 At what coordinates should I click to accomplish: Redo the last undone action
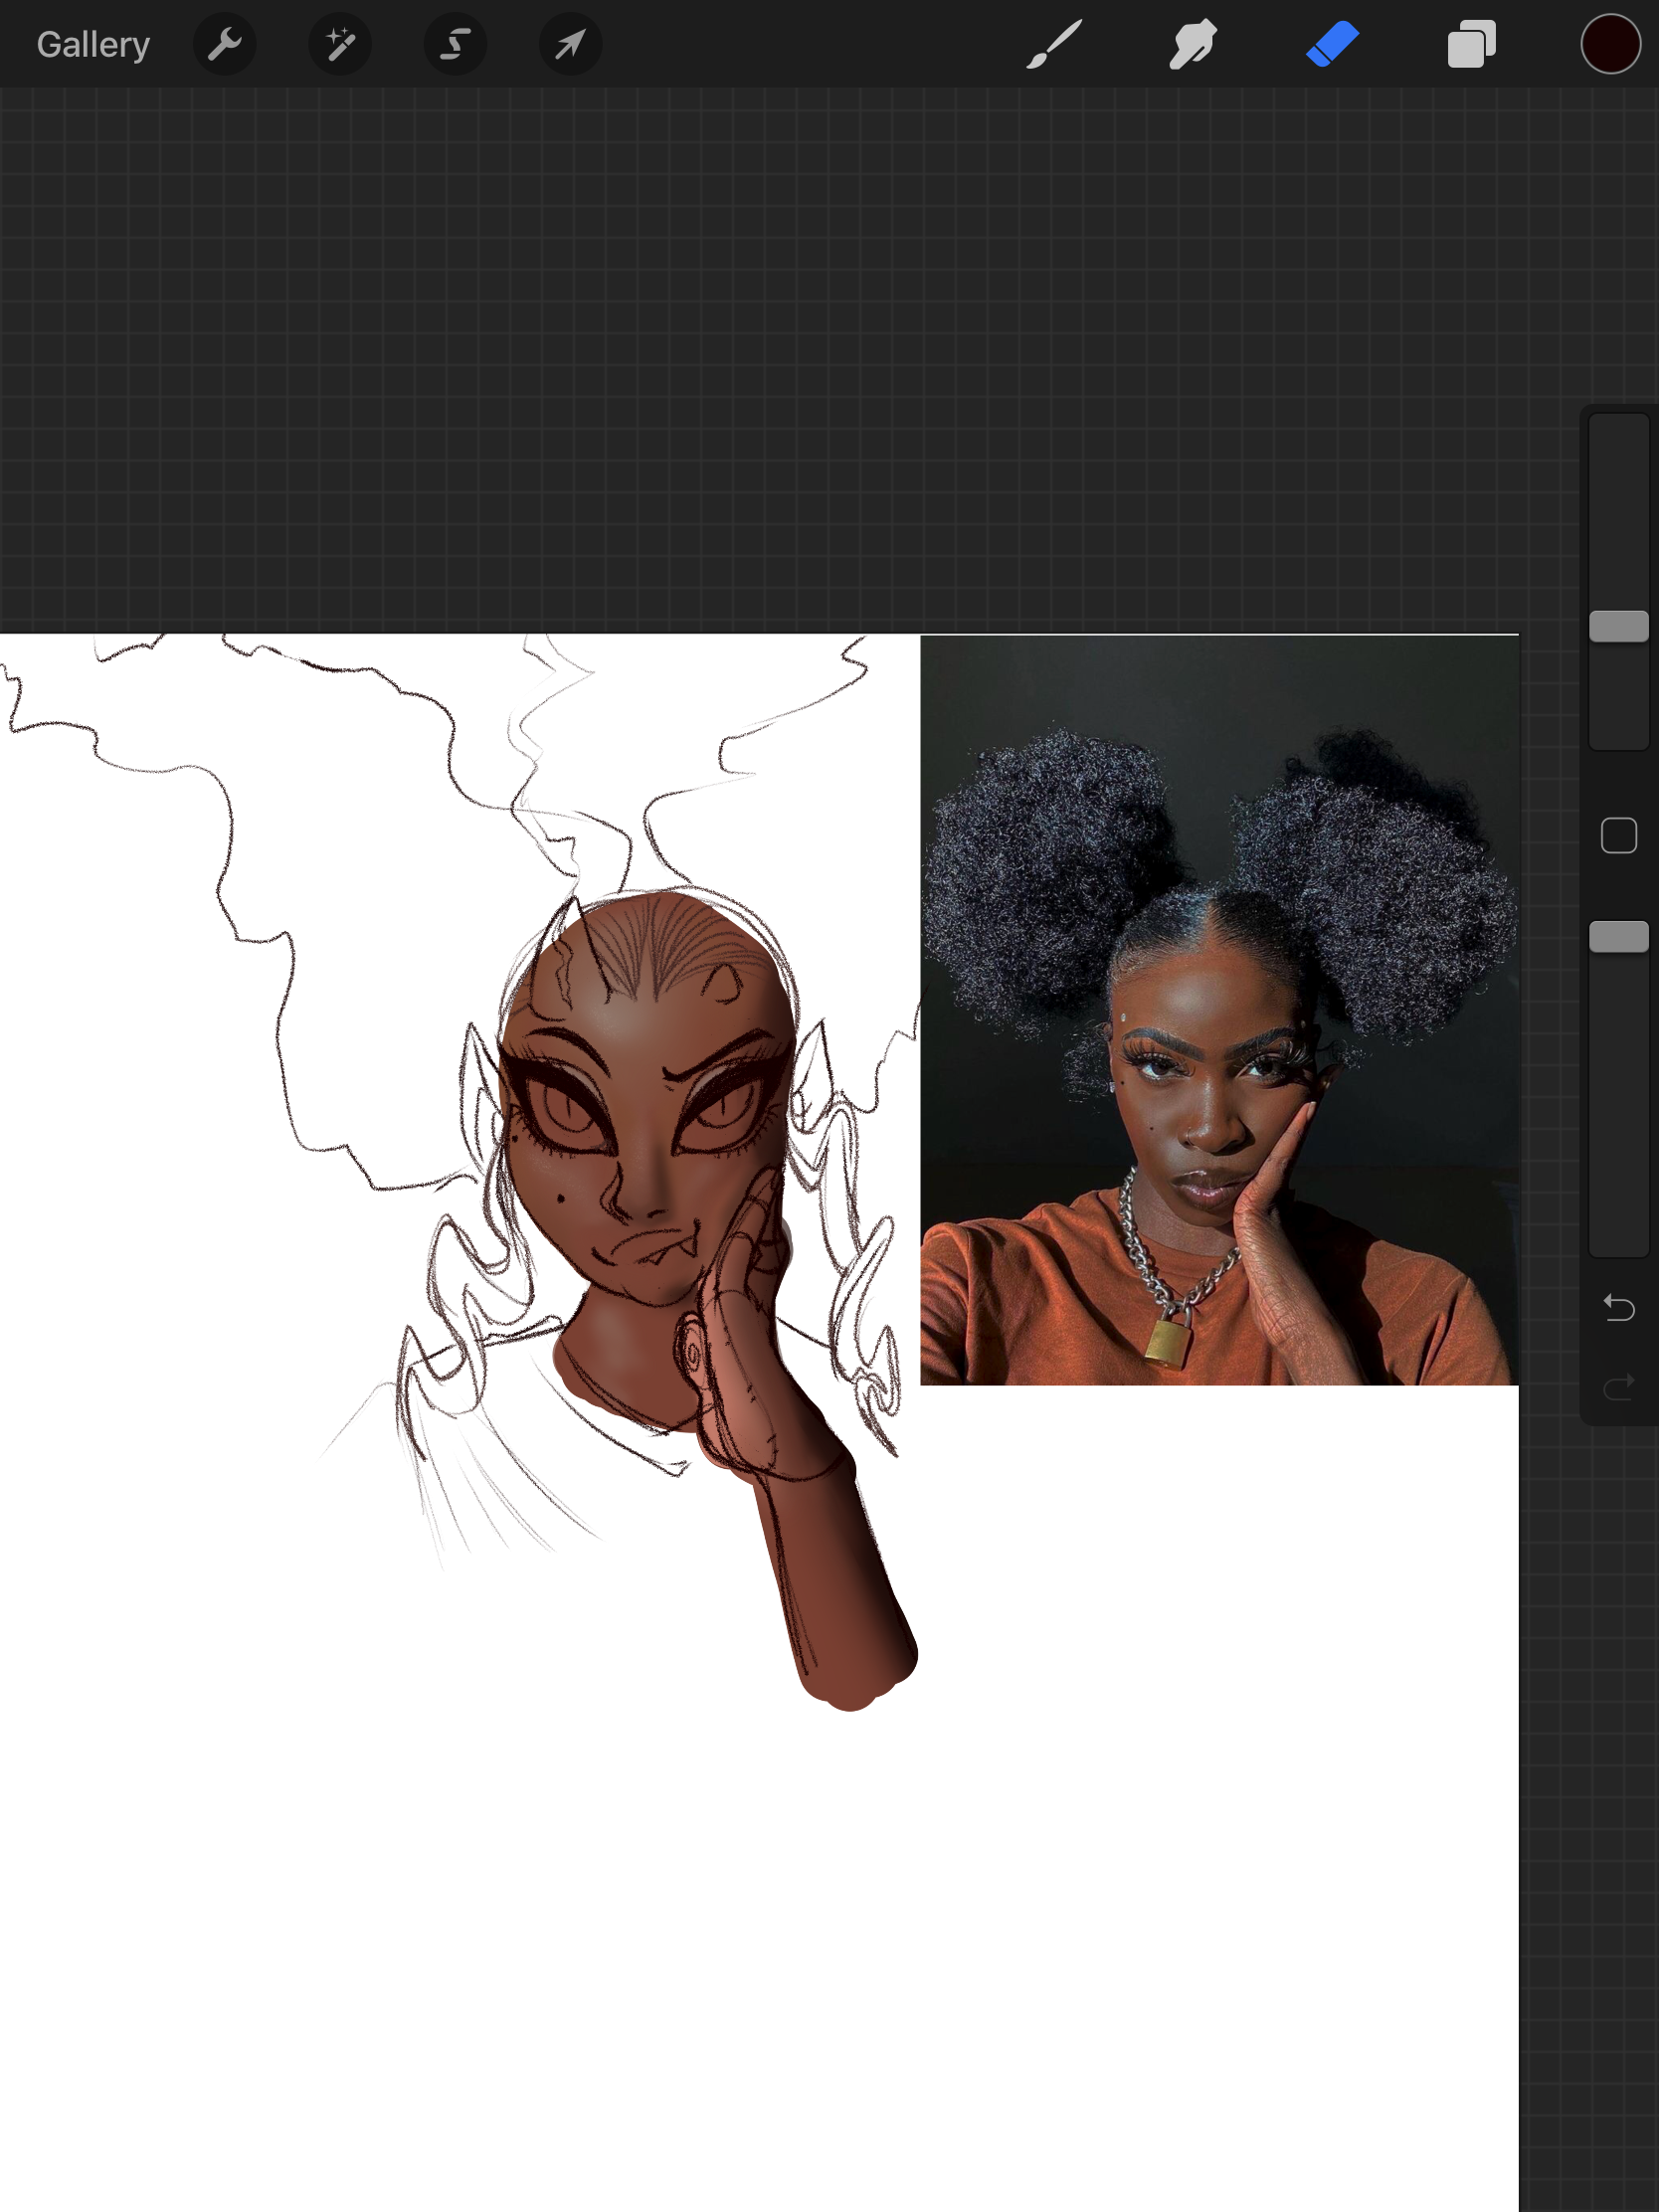click(1619, 1386)
